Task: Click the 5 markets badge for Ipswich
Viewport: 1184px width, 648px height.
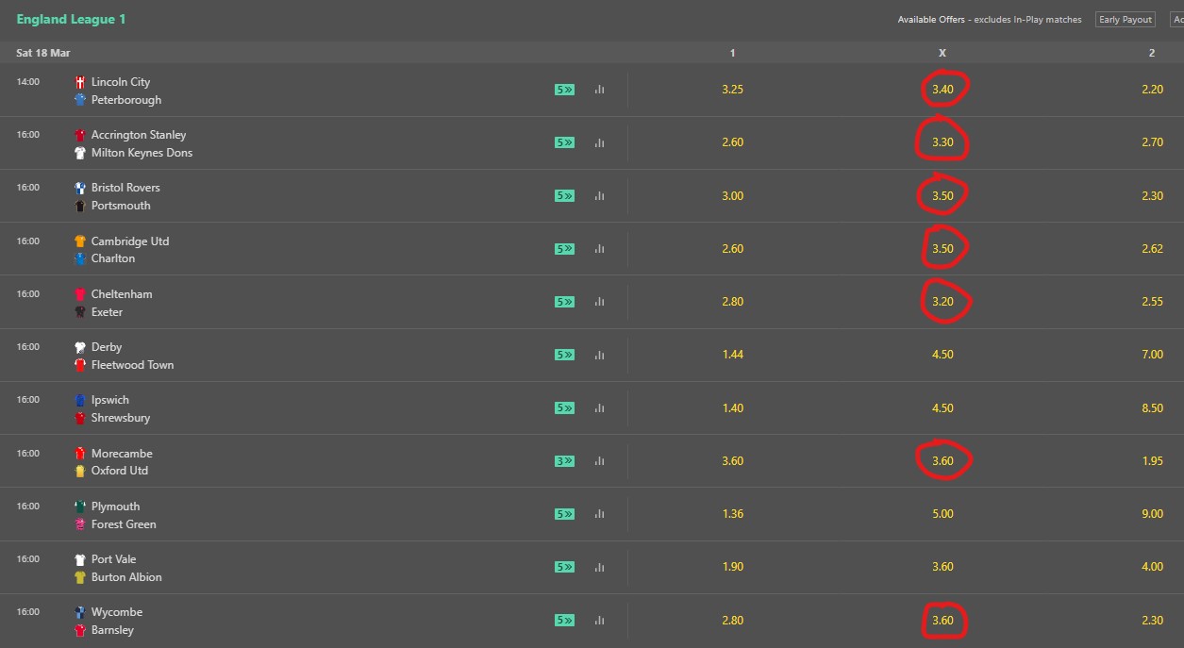Action: [564, 408]
